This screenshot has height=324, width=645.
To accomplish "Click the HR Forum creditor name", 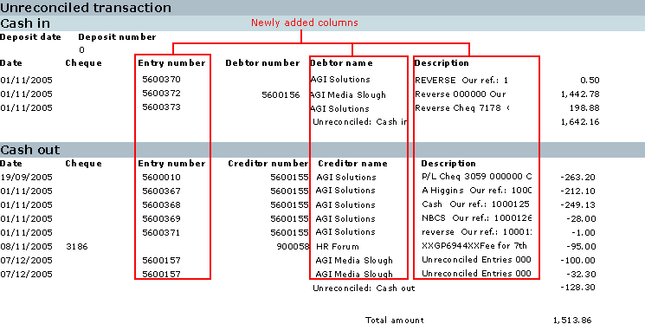I will pyautogui.click(x=338, y=247).
